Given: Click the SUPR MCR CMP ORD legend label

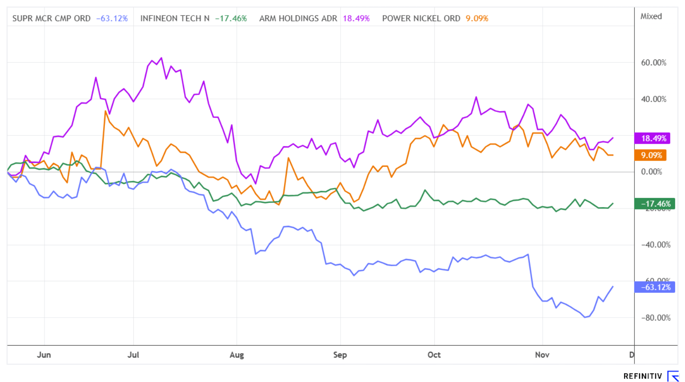Looking at the screenshot, I should click(x=51, y=19).
